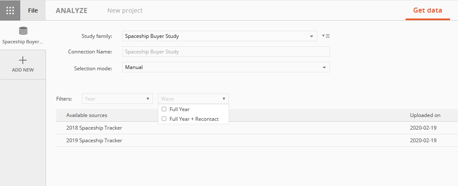Click the New project title
The width and height of the screenshot is (458, 186).
(x=125, y=11)
